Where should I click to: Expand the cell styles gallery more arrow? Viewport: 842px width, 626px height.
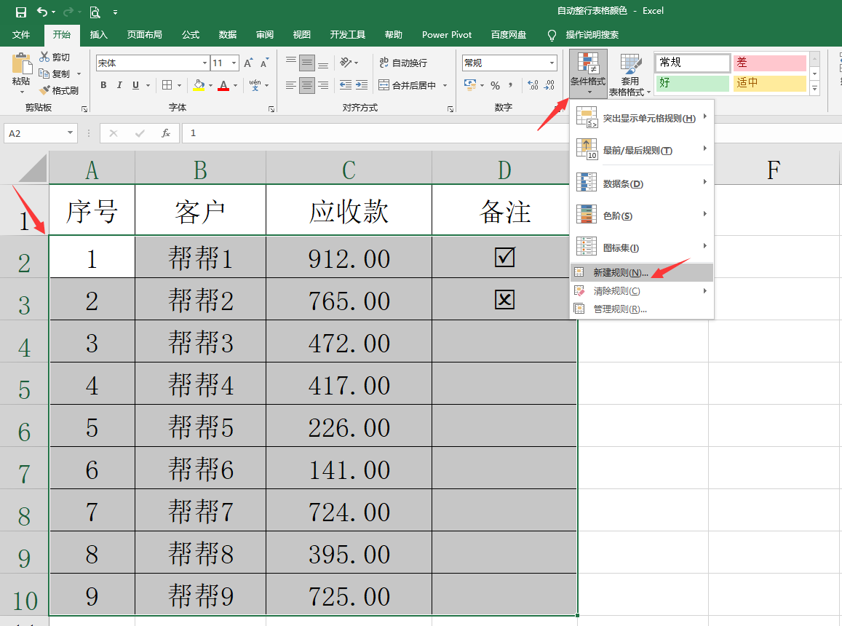click(814, 88)
